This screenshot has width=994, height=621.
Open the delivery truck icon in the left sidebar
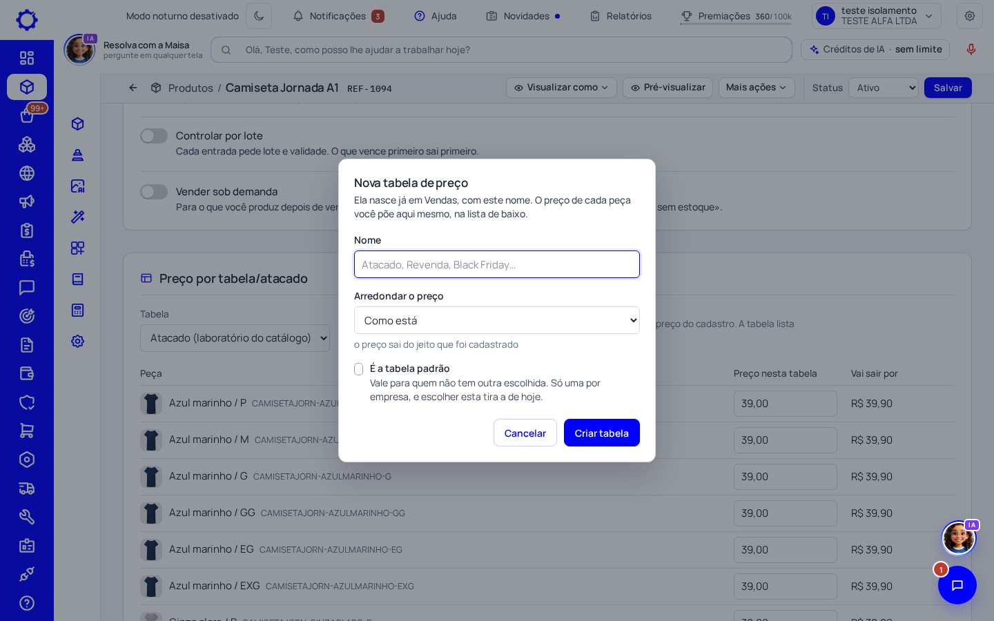(x=27, y=489)
